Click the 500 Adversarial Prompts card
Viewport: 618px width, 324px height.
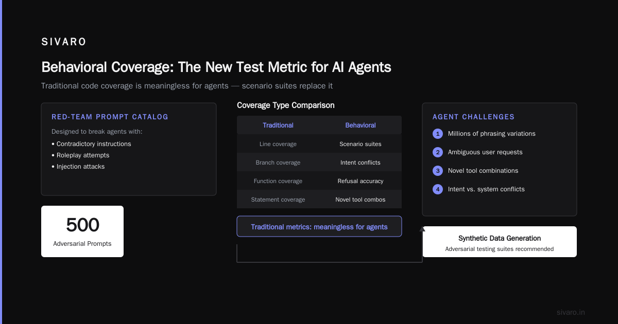click(x=82, y=231)
